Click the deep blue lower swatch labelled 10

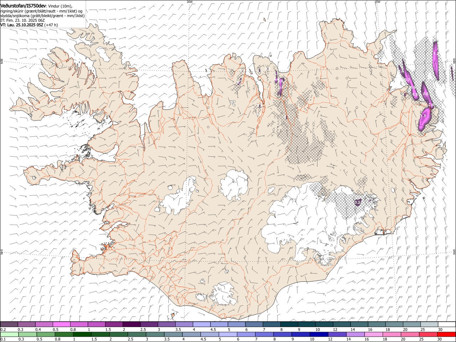tap(318, 335)
